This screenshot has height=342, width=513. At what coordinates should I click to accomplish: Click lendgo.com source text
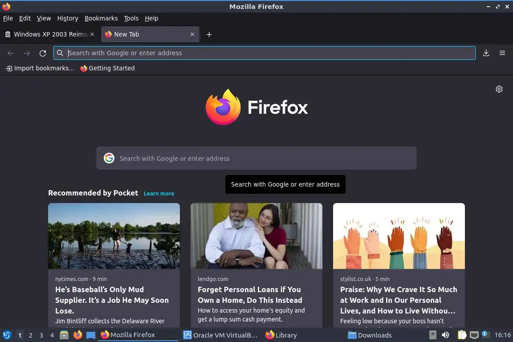point(213,279)
